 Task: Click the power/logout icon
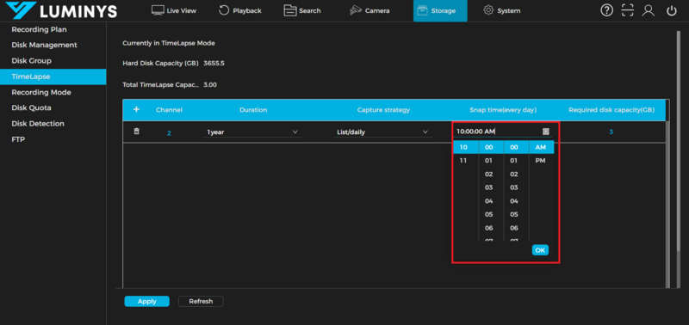(x=672, y=10)
